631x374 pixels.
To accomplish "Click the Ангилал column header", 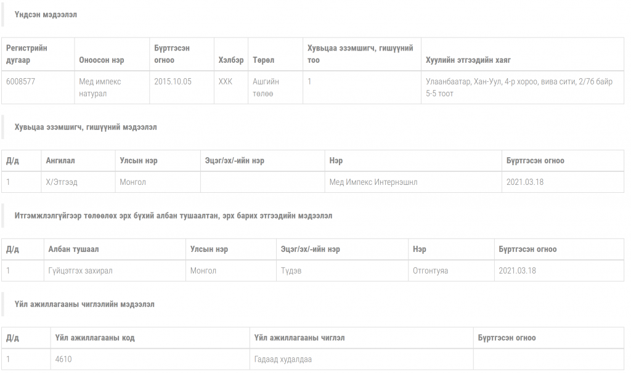I will 60,161.
